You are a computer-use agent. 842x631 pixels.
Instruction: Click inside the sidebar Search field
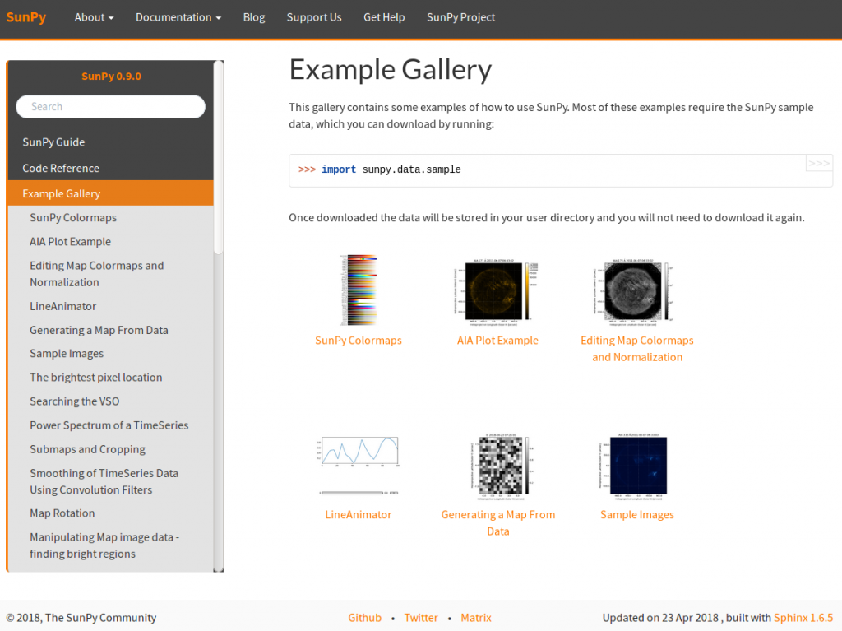[x=110, y=106]
